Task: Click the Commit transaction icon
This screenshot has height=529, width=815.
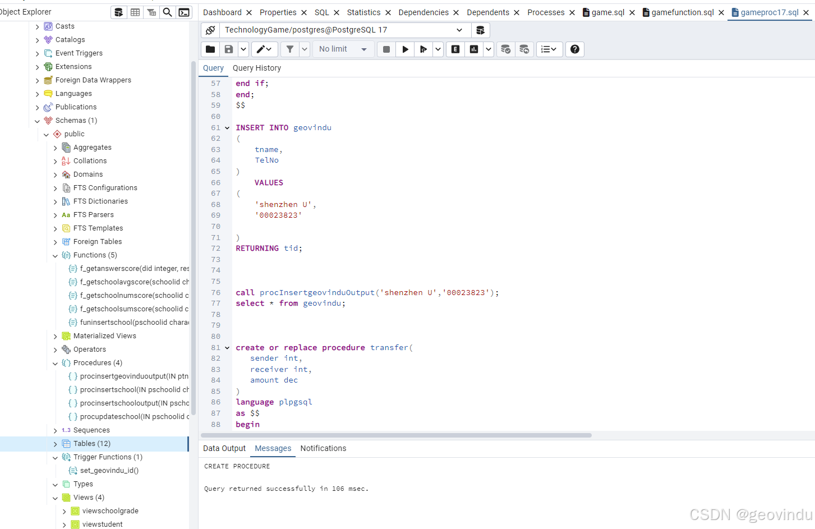Action: coord(505,49)
